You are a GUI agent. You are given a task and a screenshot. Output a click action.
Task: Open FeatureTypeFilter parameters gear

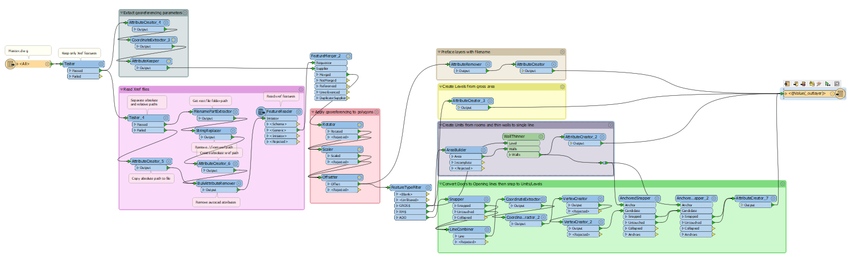pos(428,187)
